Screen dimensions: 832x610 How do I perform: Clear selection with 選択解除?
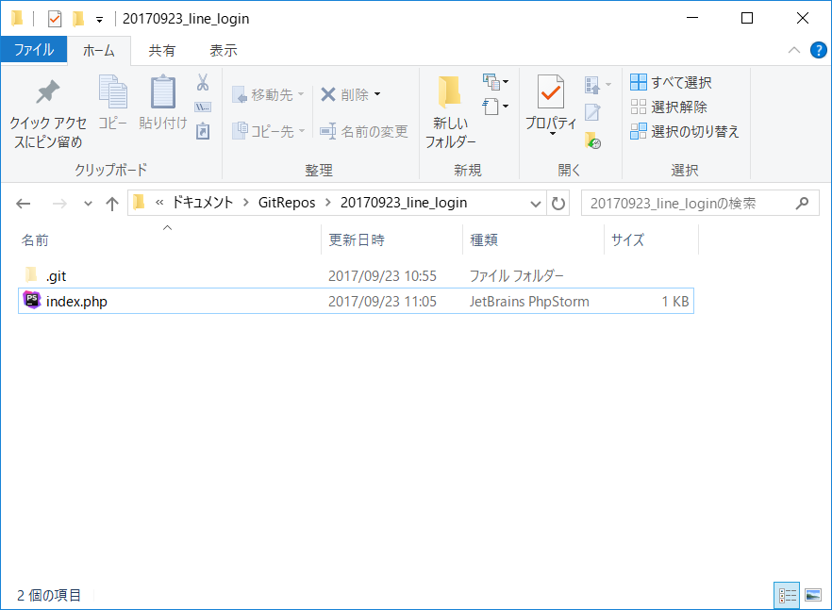click(669, 107)
